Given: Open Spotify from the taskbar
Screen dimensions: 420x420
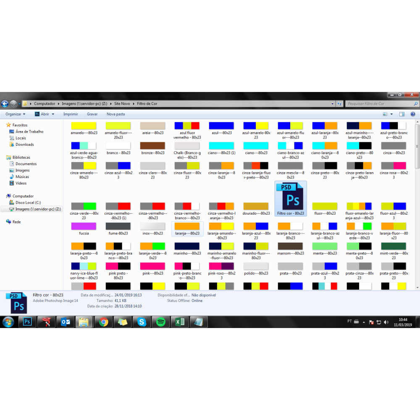Looking at the screenshot, I should coord(160,322).
